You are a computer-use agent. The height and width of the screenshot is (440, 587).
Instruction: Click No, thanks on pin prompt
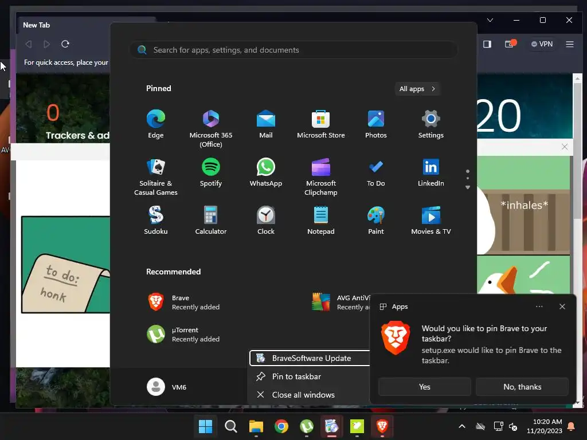tap(522, 387)
